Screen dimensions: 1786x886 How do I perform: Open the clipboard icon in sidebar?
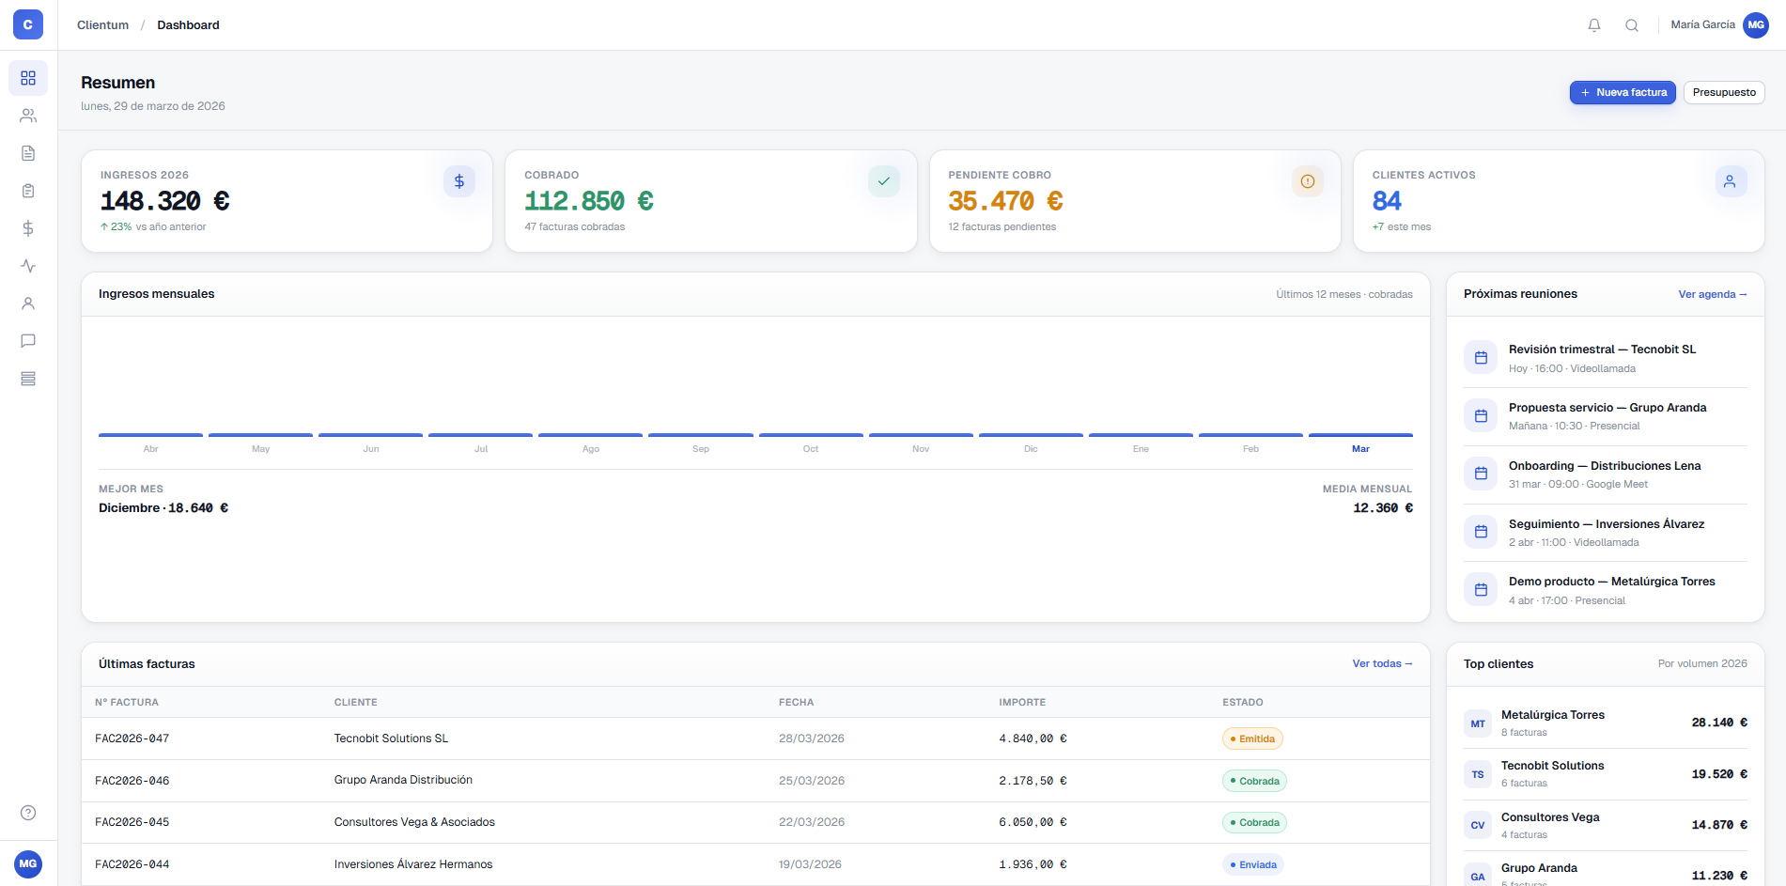[x=28, y=191]
